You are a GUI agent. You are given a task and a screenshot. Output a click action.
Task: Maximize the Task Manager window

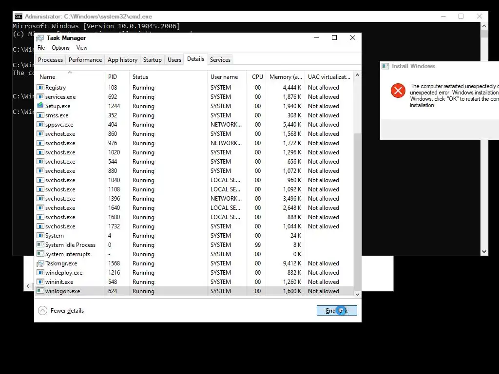pyautogui.click(x=334, y=37)
